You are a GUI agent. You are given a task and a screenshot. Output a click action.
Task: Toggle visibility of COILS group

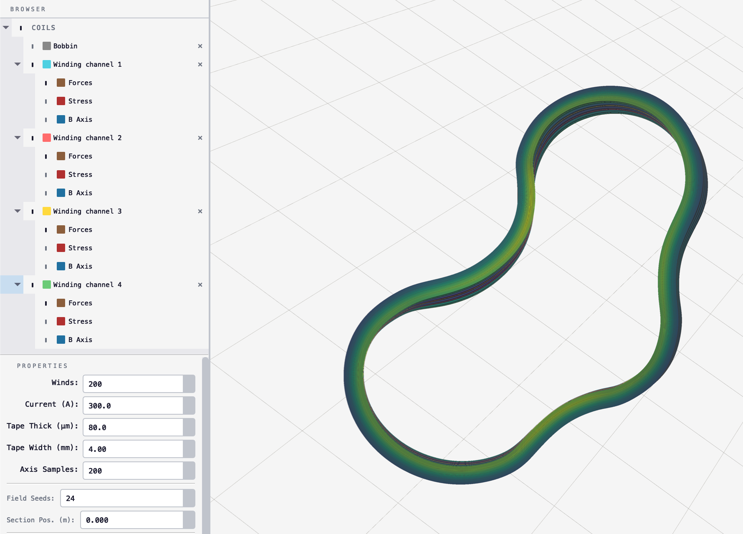pos(21,28)
